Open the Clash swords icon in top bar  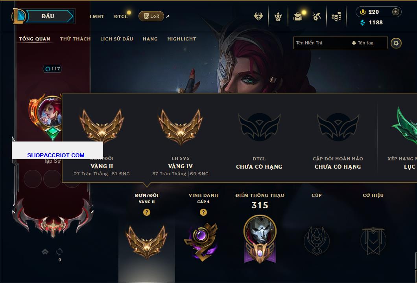(x=258, y=17)
